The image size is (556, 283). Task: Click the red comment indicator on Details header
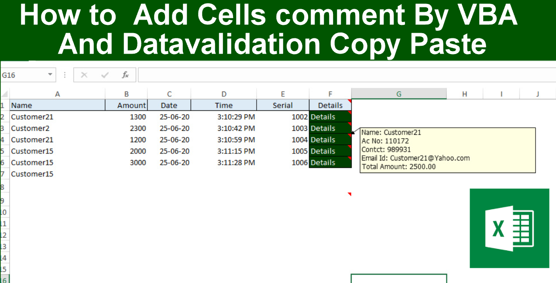pos(349,101)
